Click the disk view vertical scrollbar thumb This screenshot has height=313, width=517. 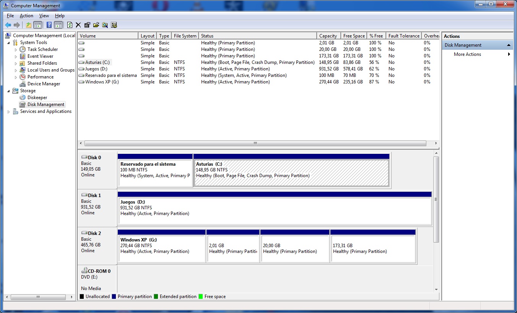tap(436, 199)
